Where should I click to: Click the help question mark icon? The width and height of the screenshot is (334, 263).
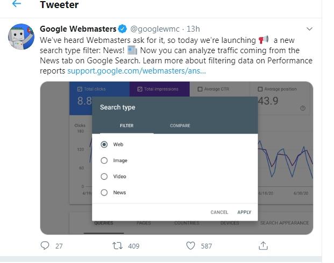click(x=303, y=108)
